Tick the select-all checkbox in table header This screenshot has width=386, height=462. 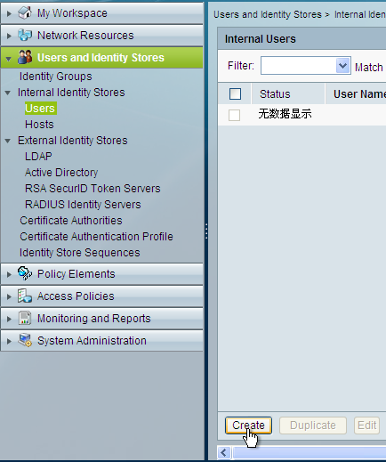[235, 93]
